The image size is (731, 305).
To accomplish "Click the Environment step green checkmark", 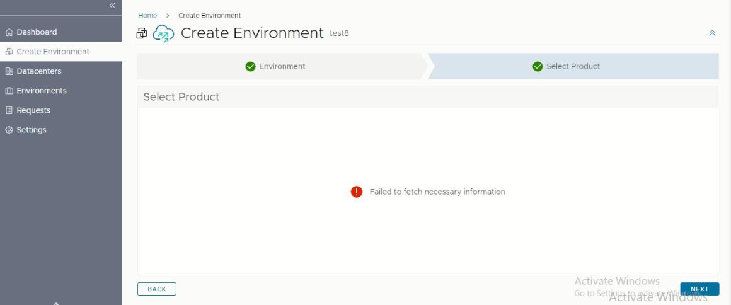I will tap(250, 66).
